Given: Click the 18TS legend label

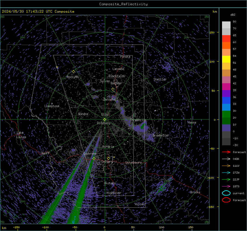Looking at the screenshot, I should coord(236,187).
